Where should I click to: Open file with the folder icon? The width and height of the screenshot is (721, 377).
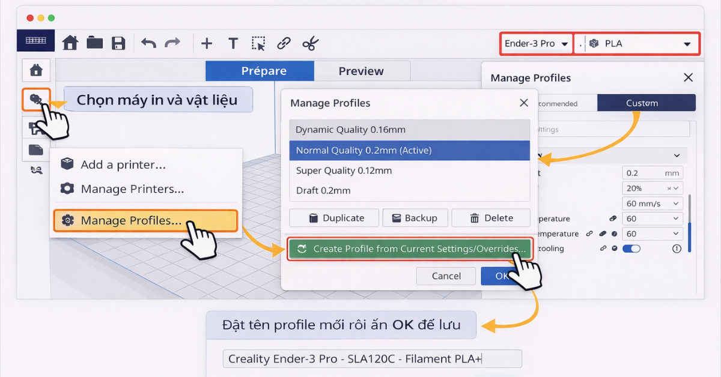coord(94,43)
